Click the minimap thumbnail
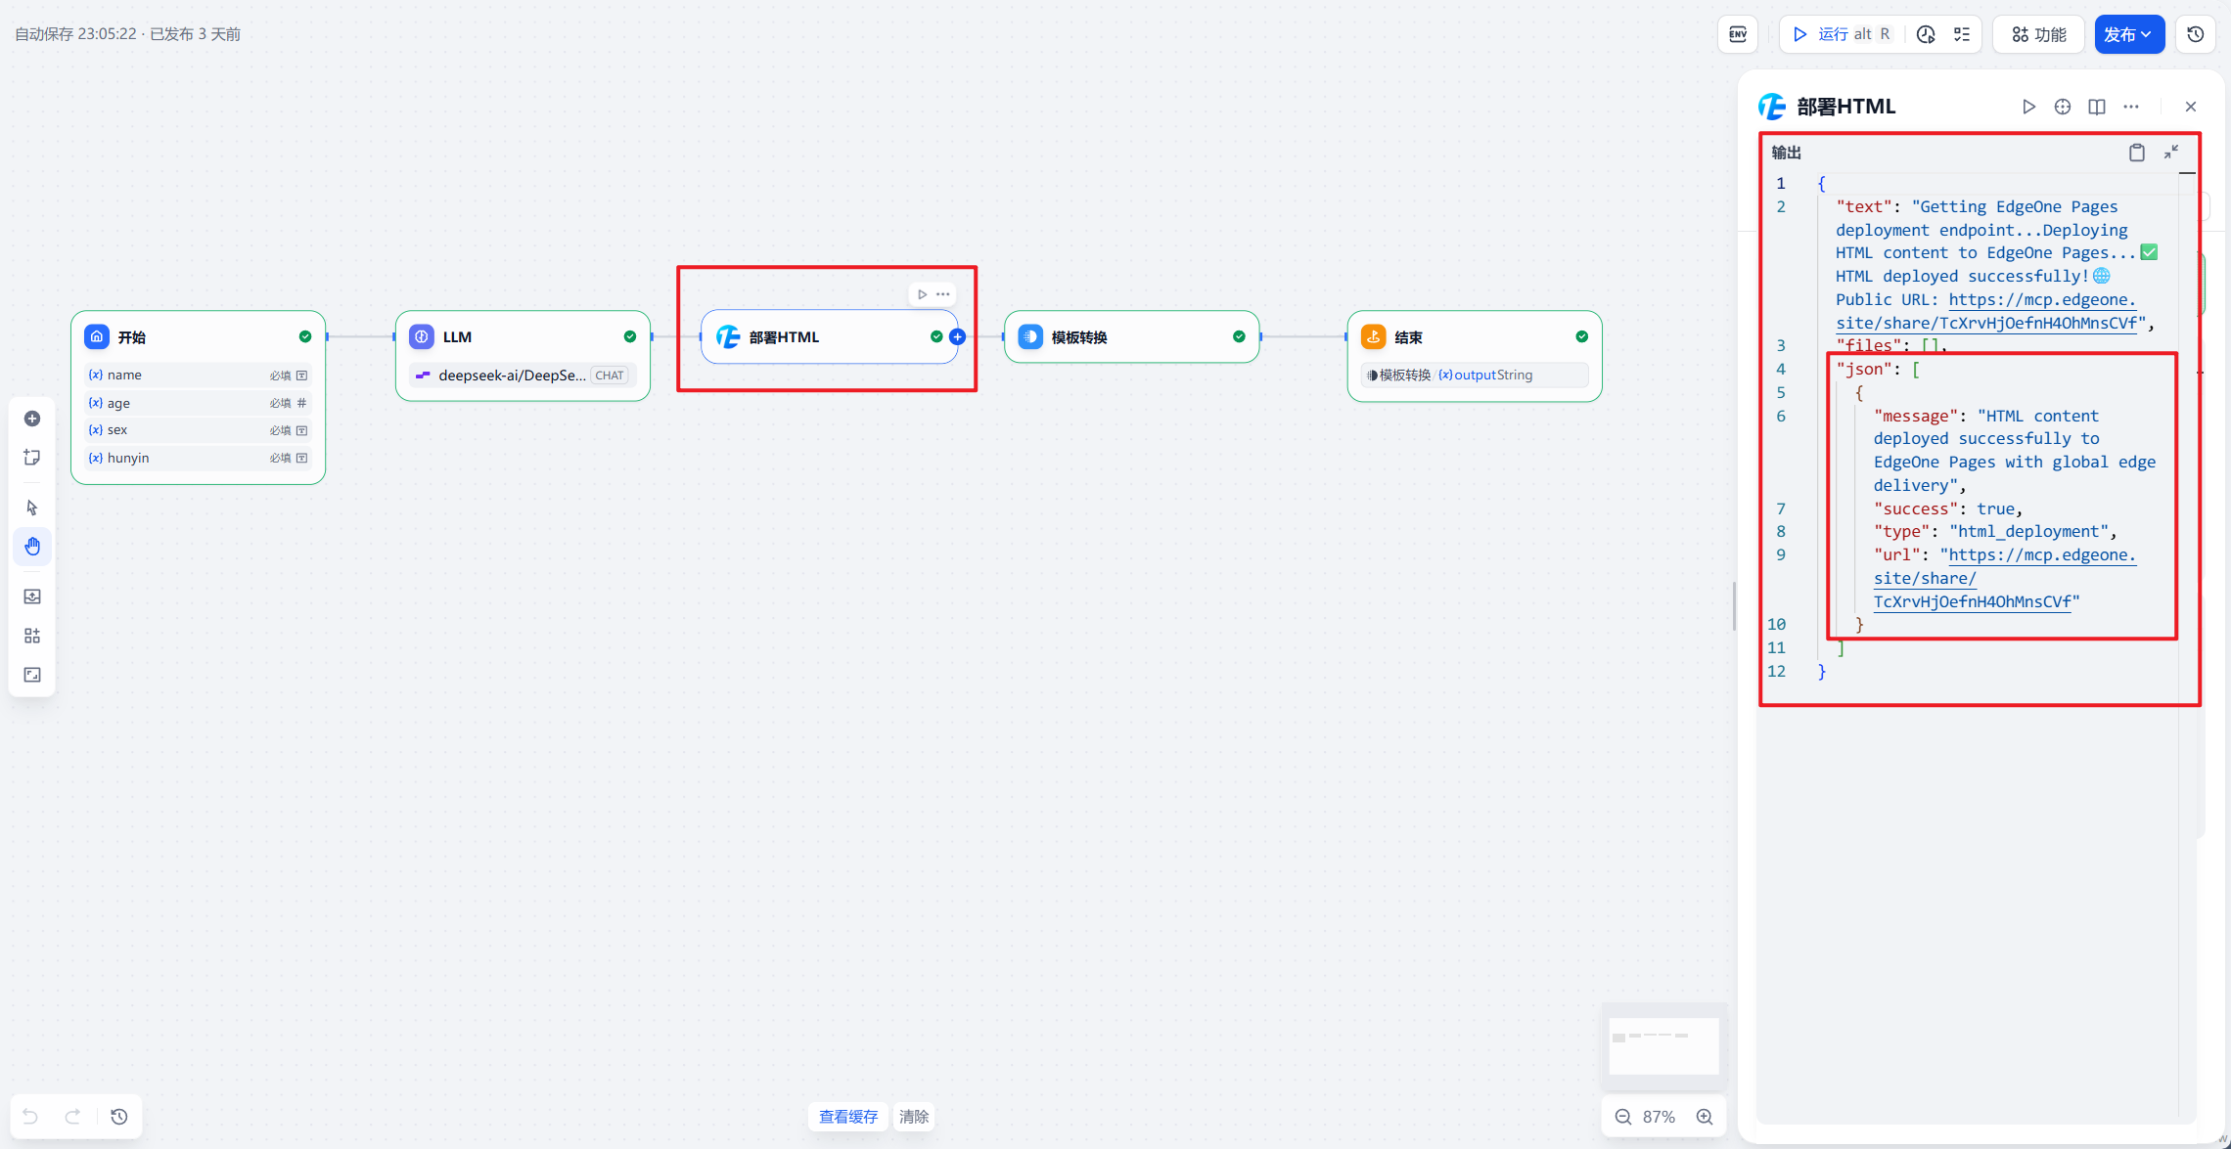 [x=1663, y=1045]
